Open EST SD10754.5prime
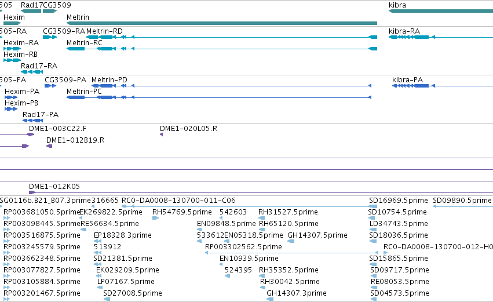 pyautogui.click(x=397, y=212)
